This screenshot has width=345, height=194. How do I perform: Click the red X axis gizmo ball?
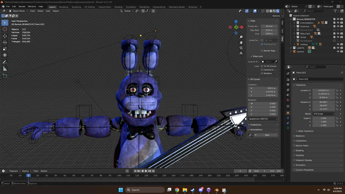point(242,27)
